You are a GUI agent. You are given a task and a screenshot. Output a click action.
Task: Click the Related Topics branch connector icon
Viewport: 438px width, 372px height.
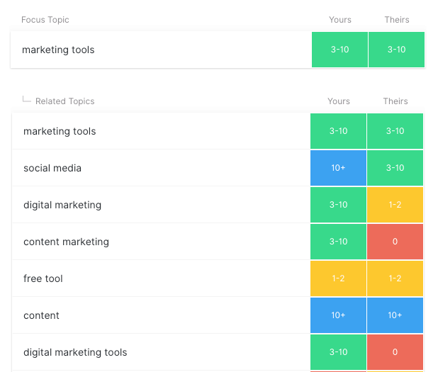pos(27,100)
